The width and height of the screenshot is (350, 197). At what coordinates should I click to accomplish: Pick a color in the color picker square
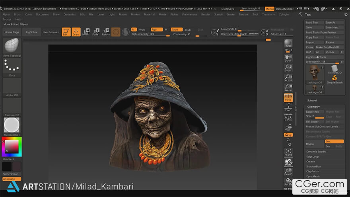coord(12,146)
